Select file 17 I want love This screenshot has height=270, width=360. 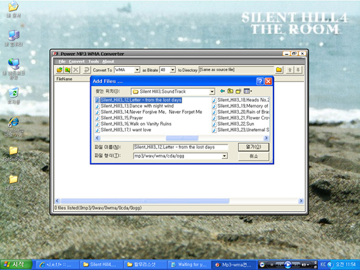point(123,130)
